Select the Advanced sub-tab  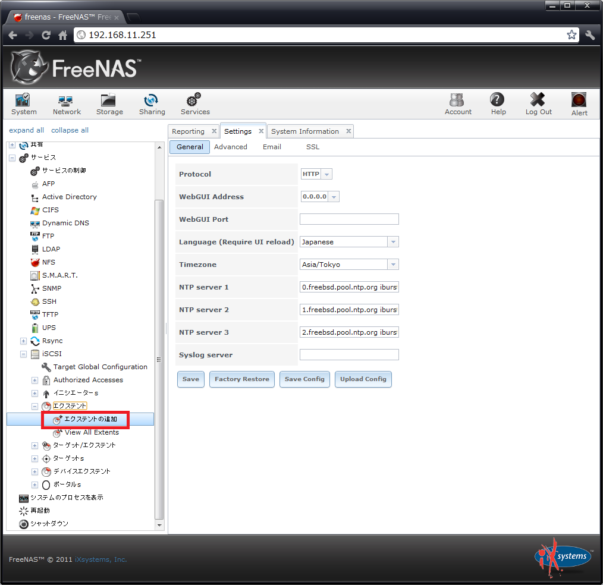pos(230,147)
